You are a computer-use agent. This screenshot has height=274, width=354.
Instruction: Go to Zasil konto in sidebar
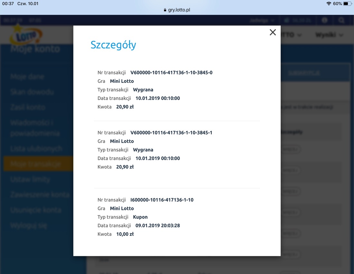28,107
